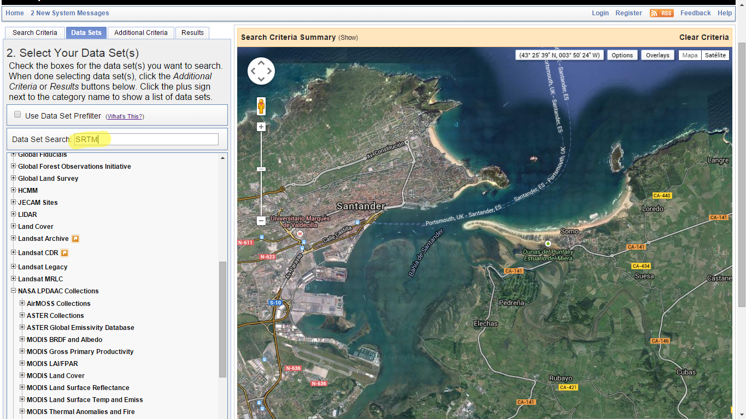Open the map Options button

[x=622, y=55]
